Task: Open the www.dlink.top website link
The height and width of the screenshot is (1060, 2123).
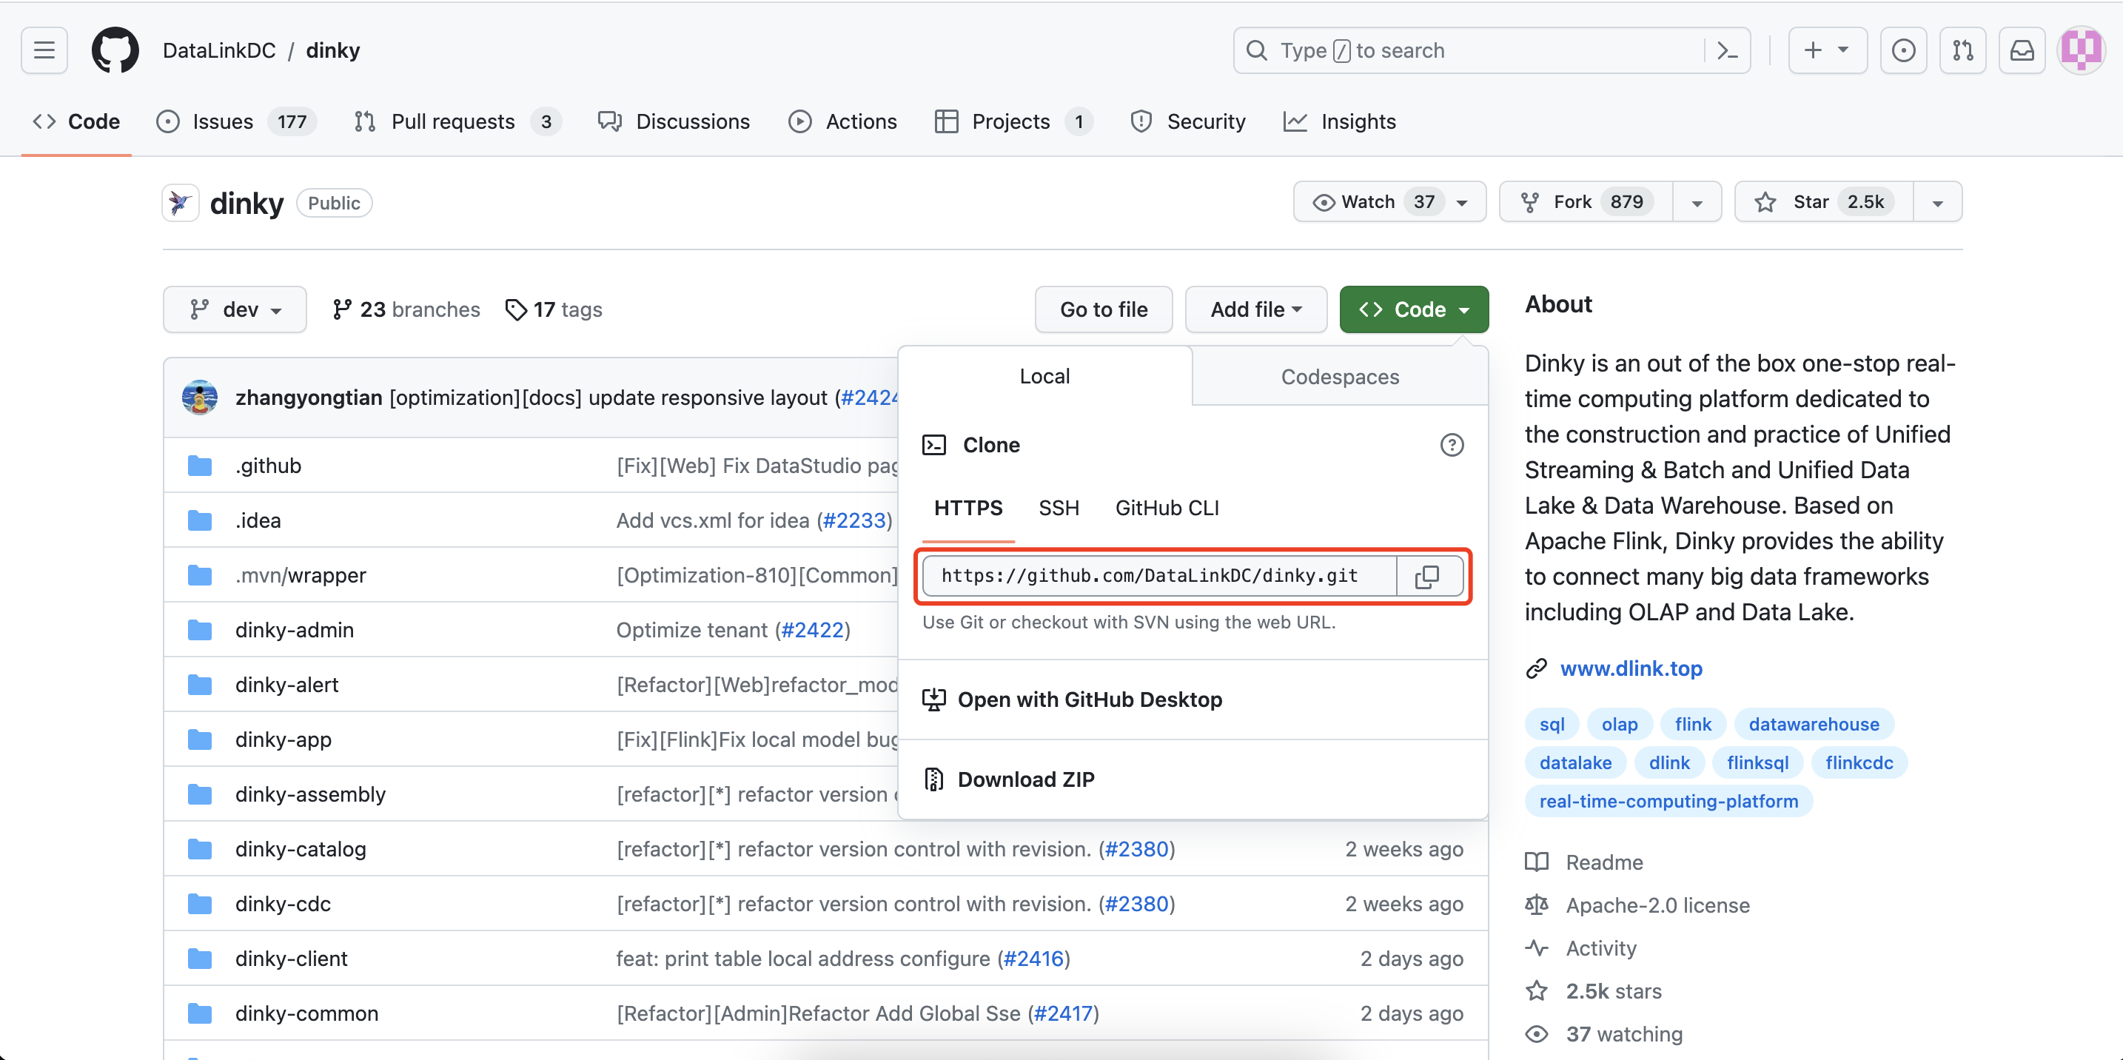Action: (1630, 668)
